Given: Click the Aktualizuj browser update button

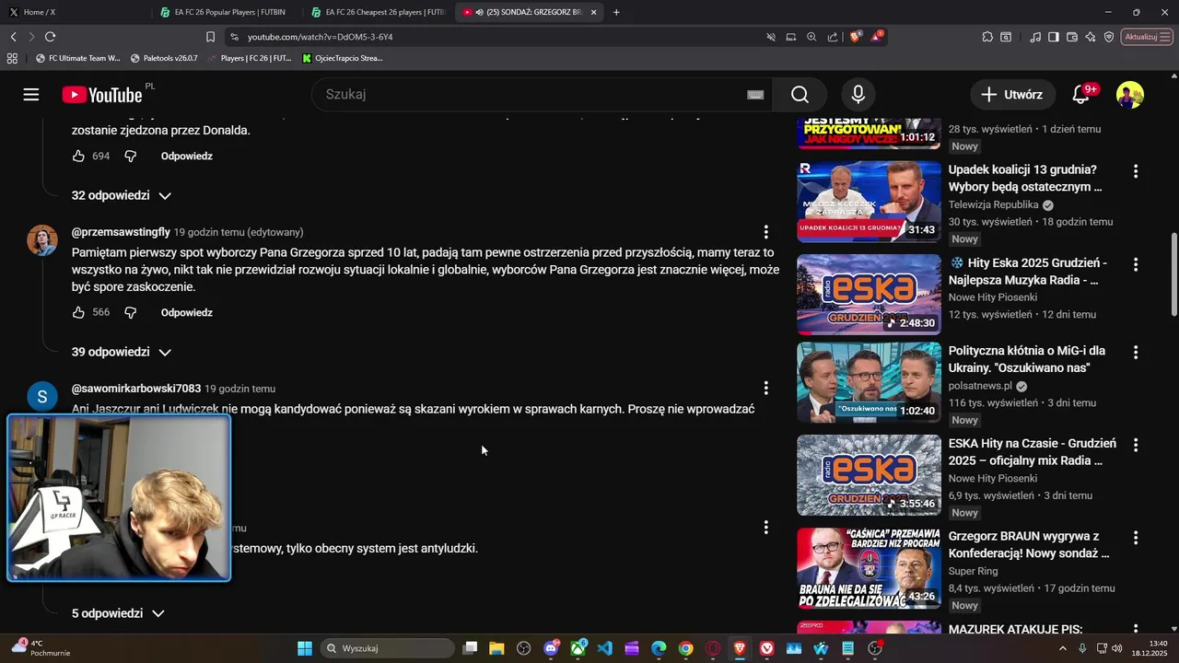Looking at the screenshot, I should coord(1146,37).
